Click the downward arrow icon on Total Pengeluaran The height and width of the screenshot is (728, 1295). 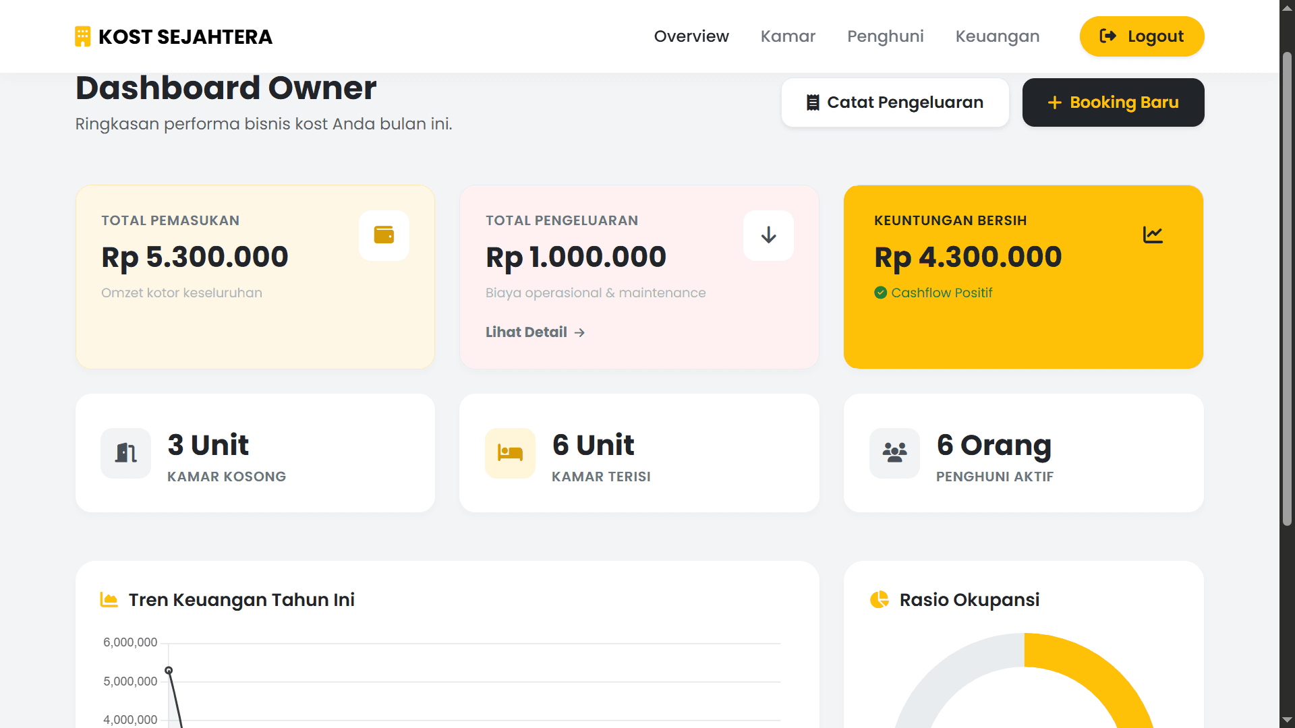click(768, 235)
